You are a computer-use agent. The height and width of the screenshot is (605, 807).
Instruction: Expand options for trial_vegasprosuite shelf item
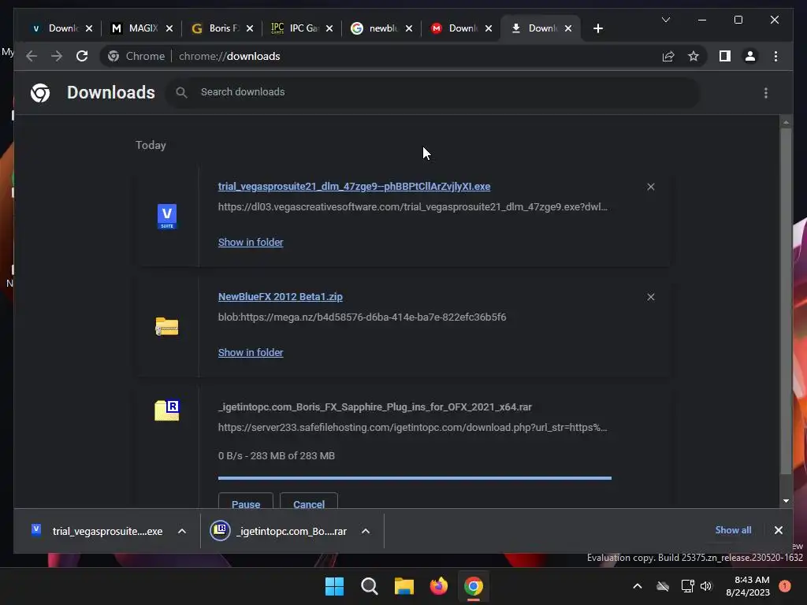click(182, 531)
